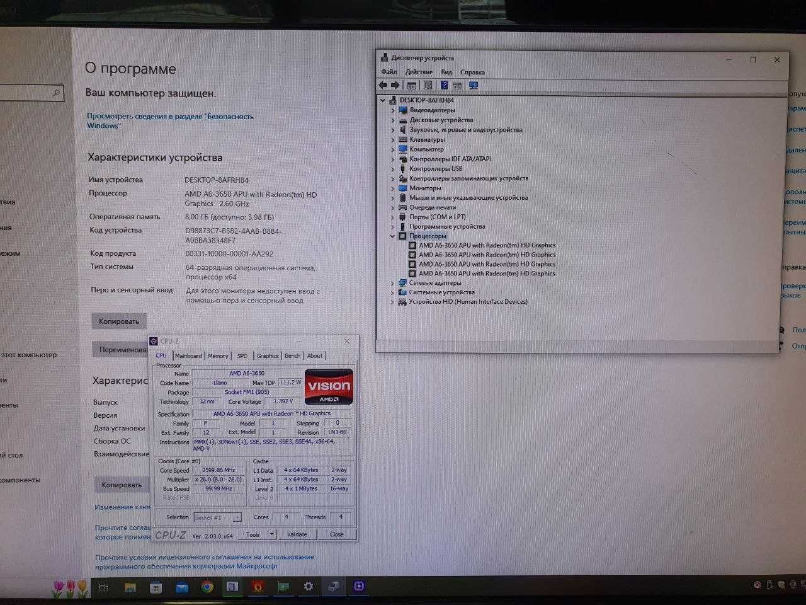Viewport: 806px width, 605px height.
Task: Click the Клавиатуры keyboard icon
Action: [x=403, y=139]
